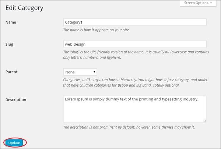Click empty space below text in Description box

pos(134,112)
